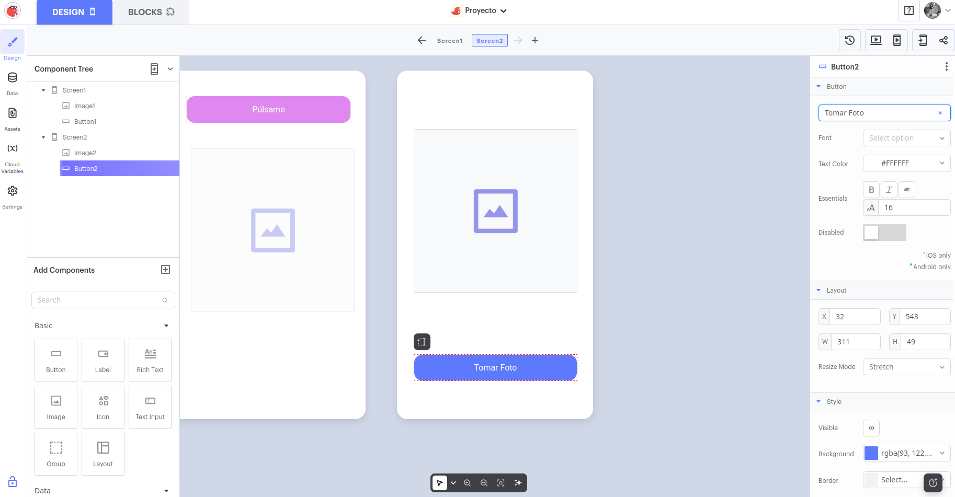Click the Tomar Foto button on canvas
Screen dimensions: 955x497
[x=495, y=368]
